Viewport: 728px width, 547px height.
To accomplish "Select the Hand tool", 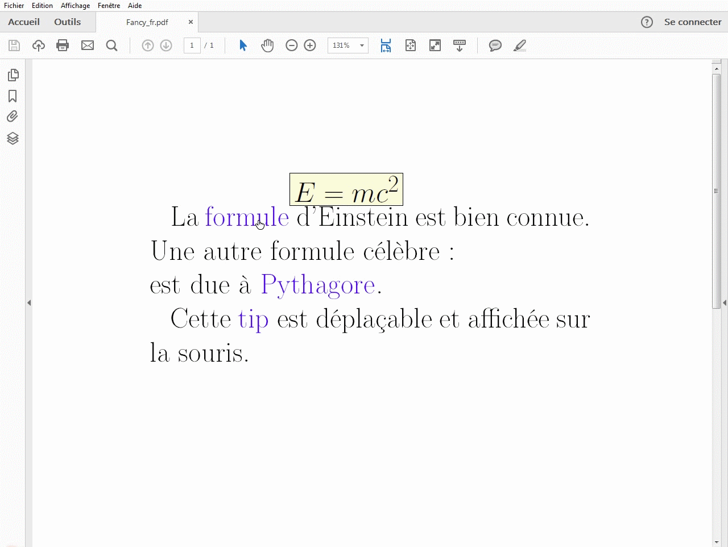I will tap(267, 45).
